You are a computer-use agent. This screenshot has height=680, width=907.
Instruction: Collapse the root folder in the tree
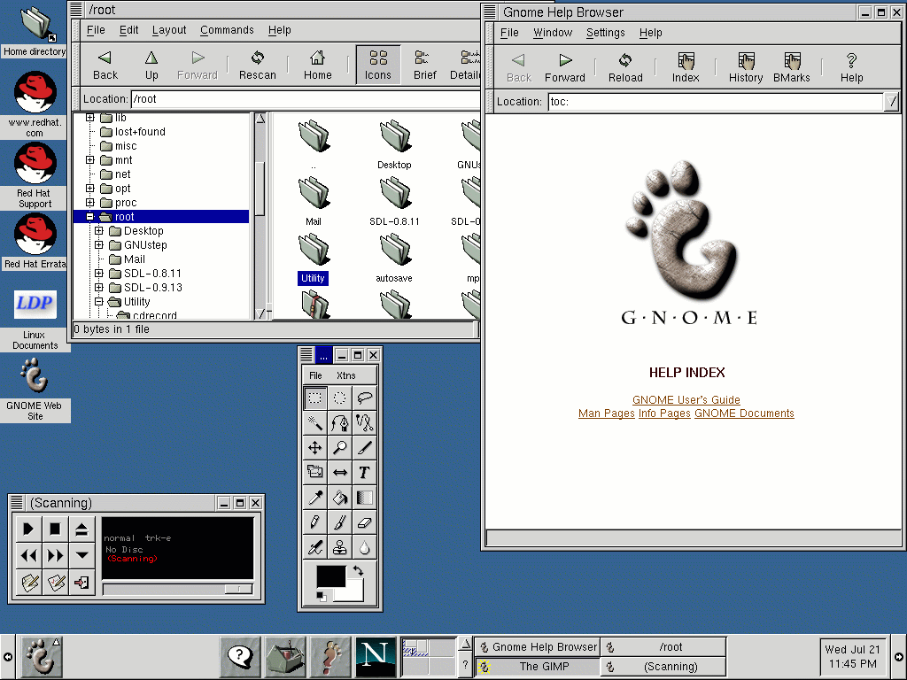(x=90, y=217)
